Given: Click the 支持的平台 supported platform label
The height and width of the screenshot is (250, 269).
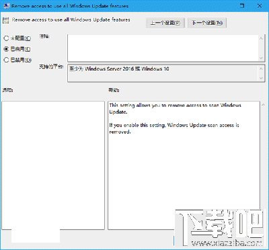Looking at the screenshot, I should click(x=51, y=67).
